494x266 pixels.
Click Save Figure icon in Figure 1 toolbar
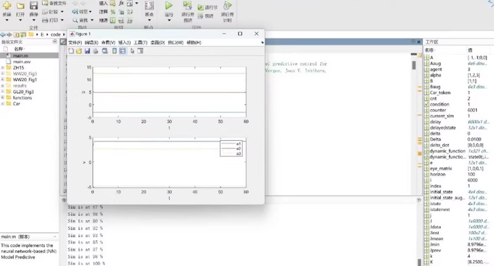pyautogui.click(x=88, y=51)
